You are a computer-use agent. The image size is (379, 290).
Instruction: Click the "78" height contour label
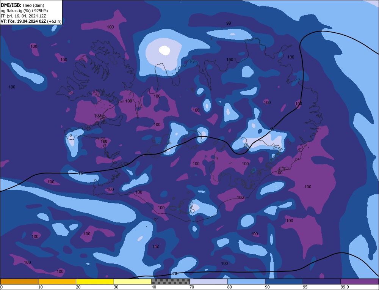point(175,274)
